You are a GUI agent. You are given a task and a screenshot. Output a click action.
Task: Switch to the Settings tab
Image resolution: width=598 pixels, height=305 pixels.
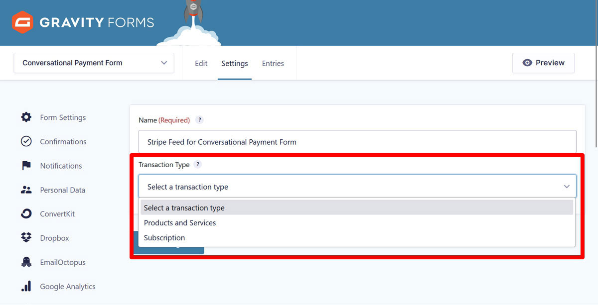pyautogui.click(x=235, y=63)
